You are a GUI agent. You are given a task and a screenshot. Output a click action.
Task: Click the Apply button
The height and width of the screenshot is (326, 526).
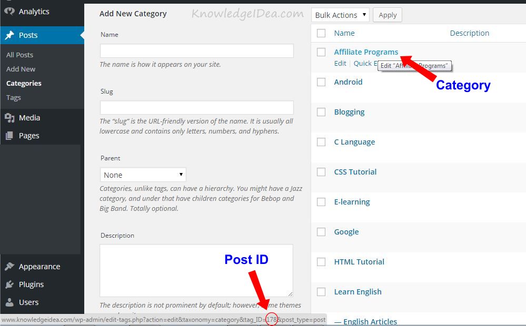(388, 15)
